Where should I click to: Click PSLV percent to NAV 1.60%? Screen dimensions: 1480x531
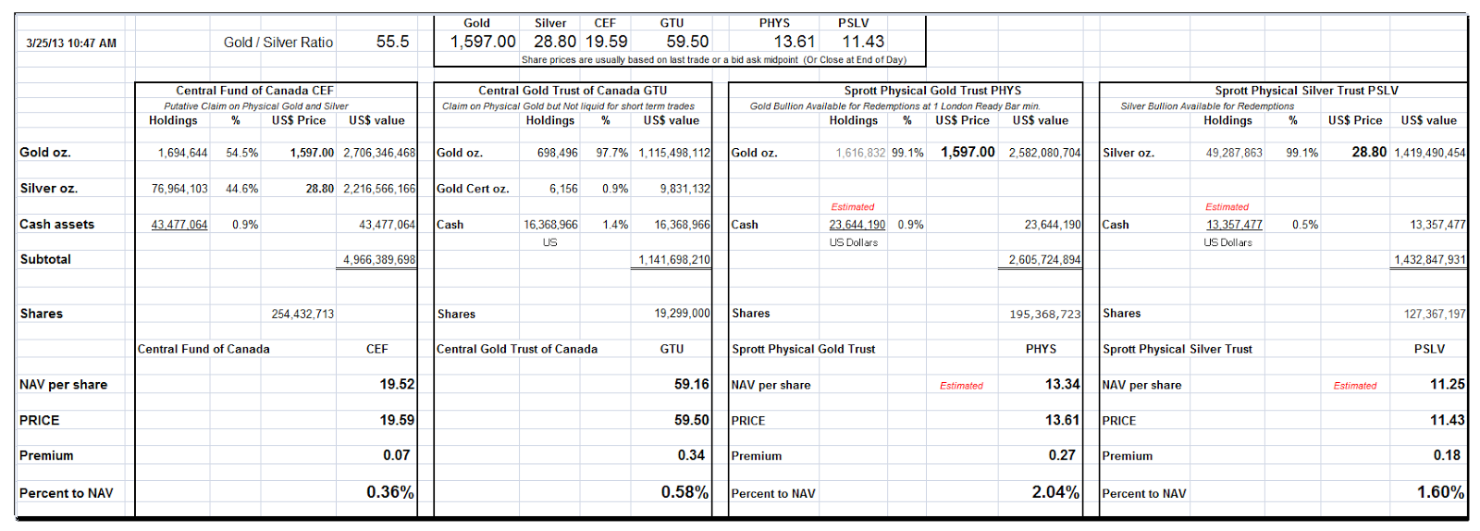pos(1441,492)
